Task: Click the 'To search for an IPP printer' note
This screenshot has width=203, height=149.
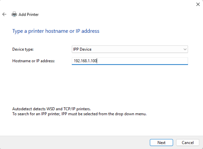Action: click(79, 114)
